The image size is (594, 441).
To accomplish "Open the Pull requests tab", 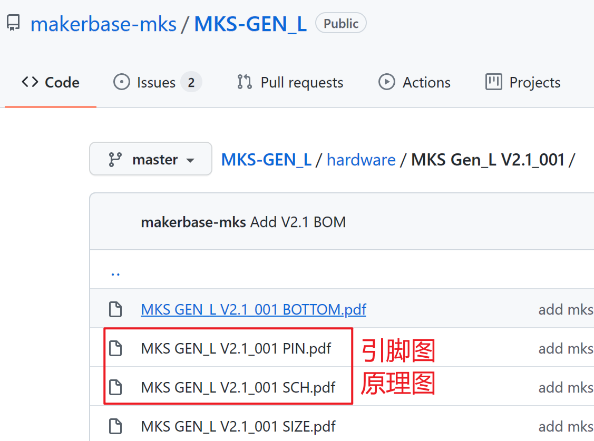I will [290, 82].
